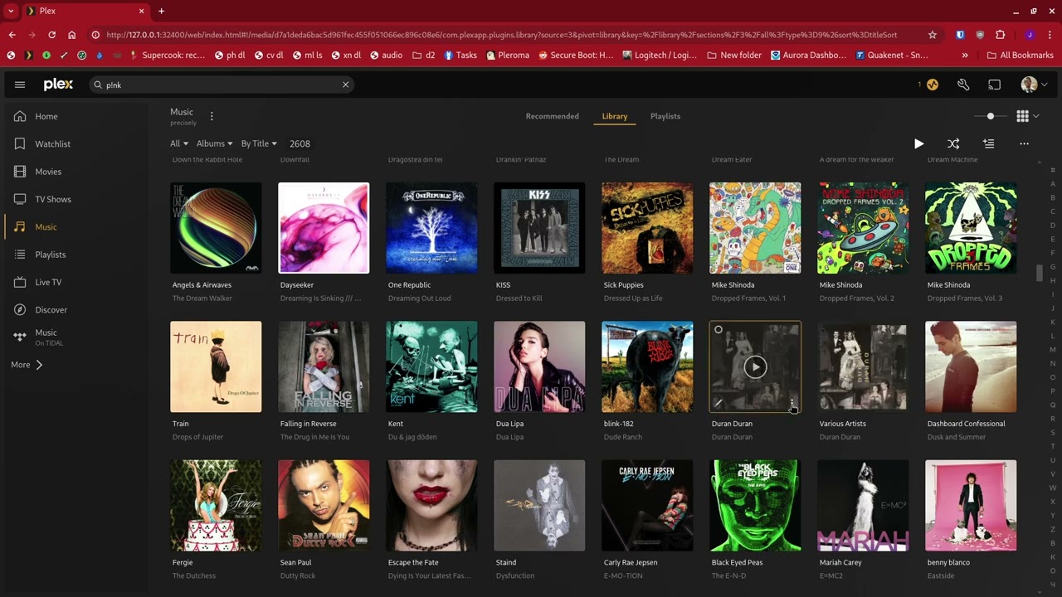Bookmark this page with star icon
The width and height of the screenshot is (1062, 597).
[x=933, y=35]
